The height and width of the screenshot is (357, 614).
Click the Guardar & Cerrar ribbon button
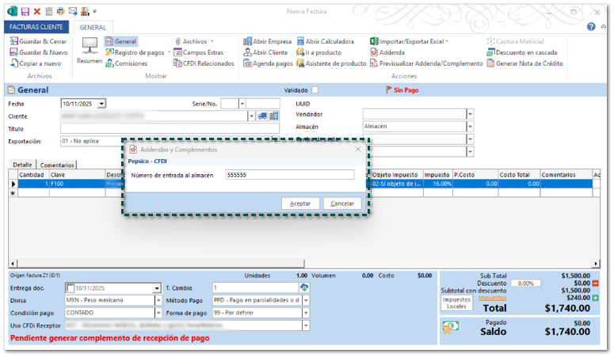pyautogui.click(x=38, y=41)
